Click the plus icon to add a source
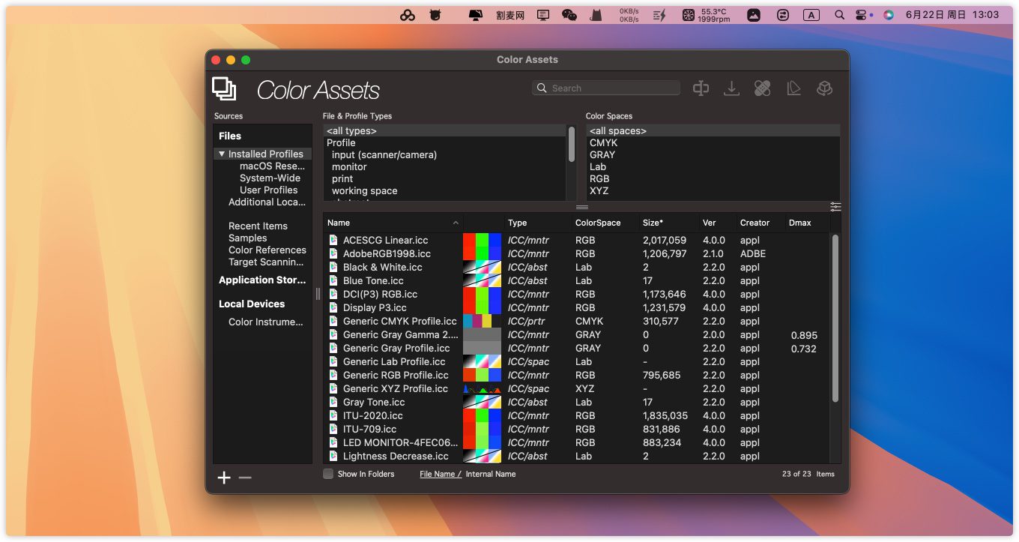This screenshot has width=1019, height=542. (x=224, y=478)
